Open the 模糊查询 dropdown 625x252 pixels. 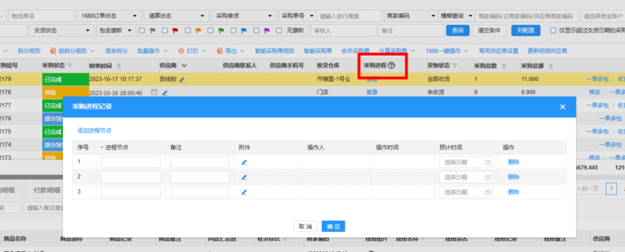tap(457, 16)
